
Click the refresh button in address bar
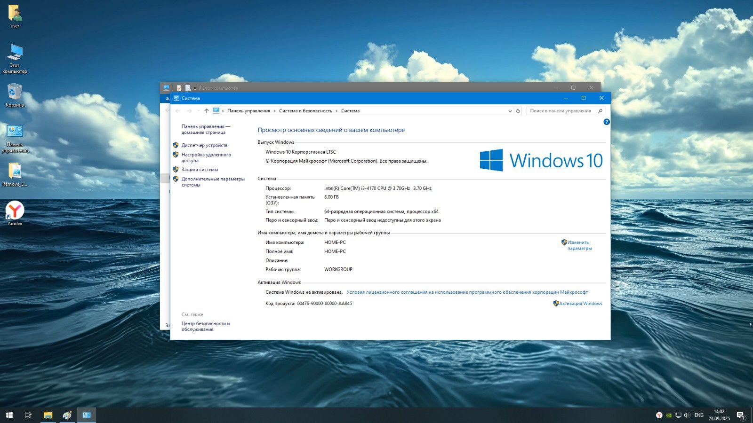[x=518, y=111]
